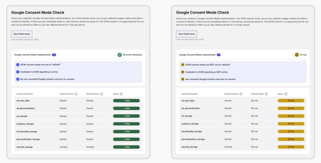Click At risk status text
Screen dimensions: 321x163
[303, 55]
